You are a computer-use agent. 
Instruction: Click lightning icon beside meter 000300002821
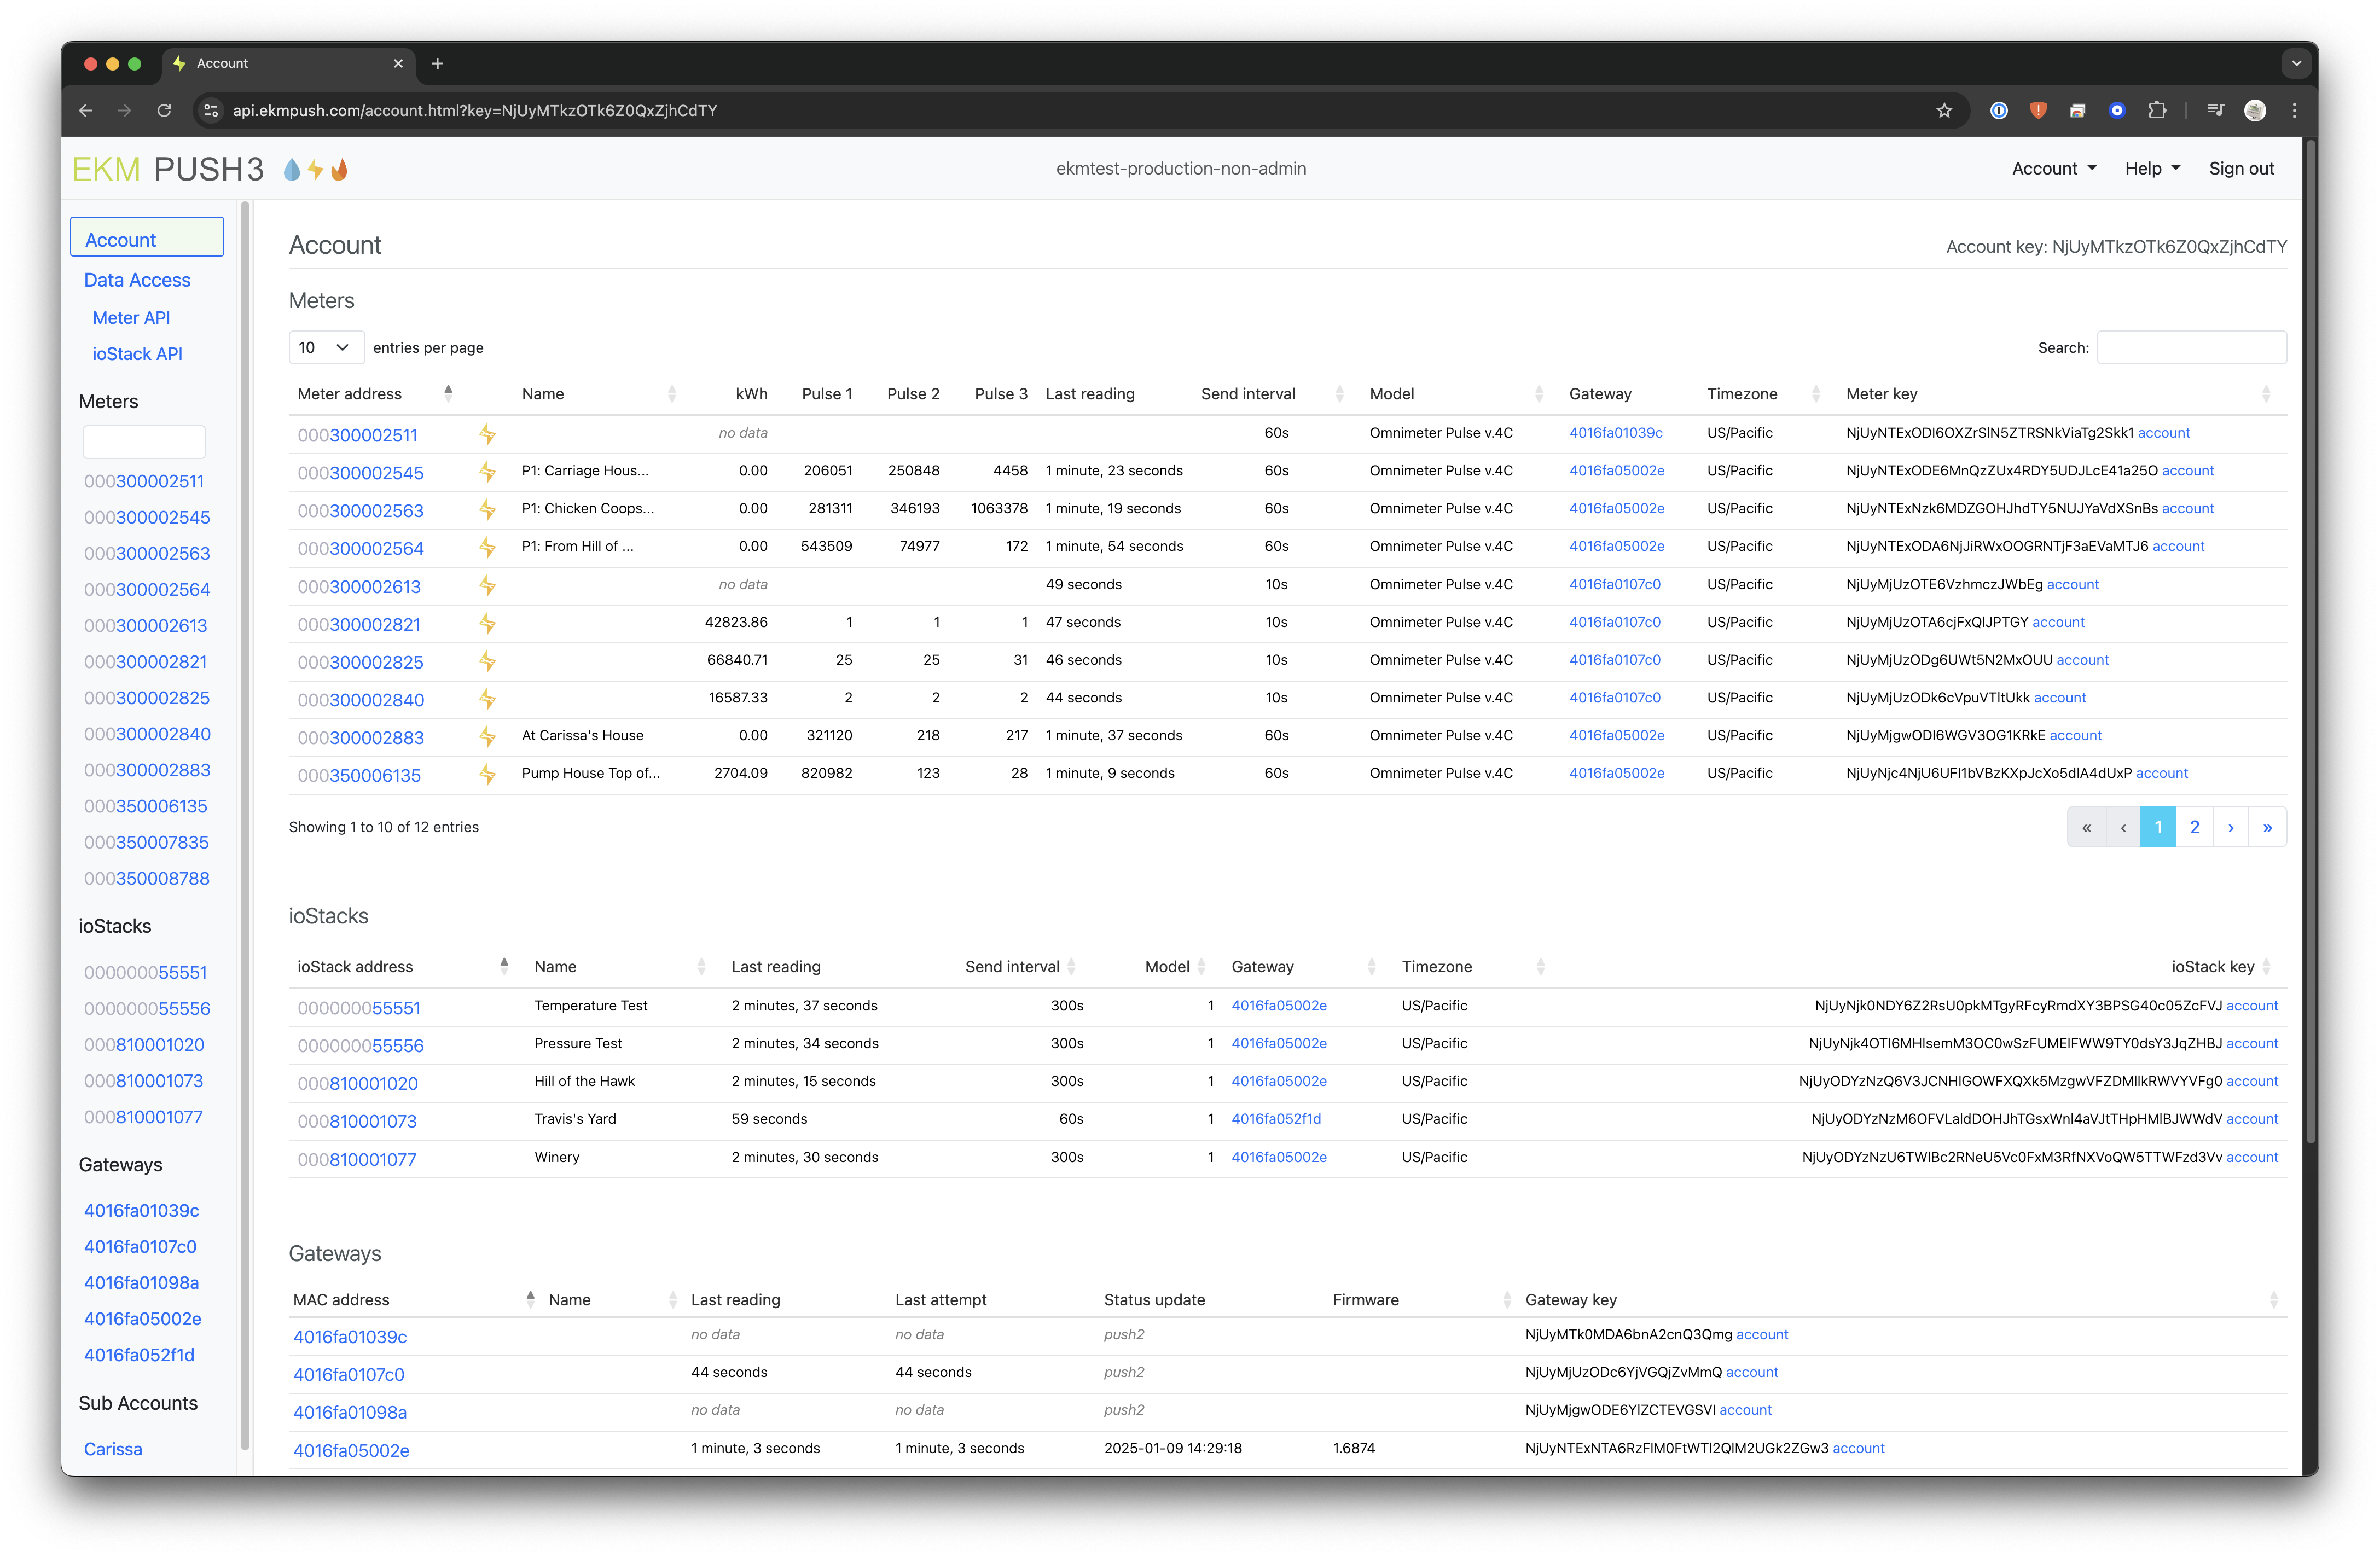pyautogui.click(x=487, y=623)
